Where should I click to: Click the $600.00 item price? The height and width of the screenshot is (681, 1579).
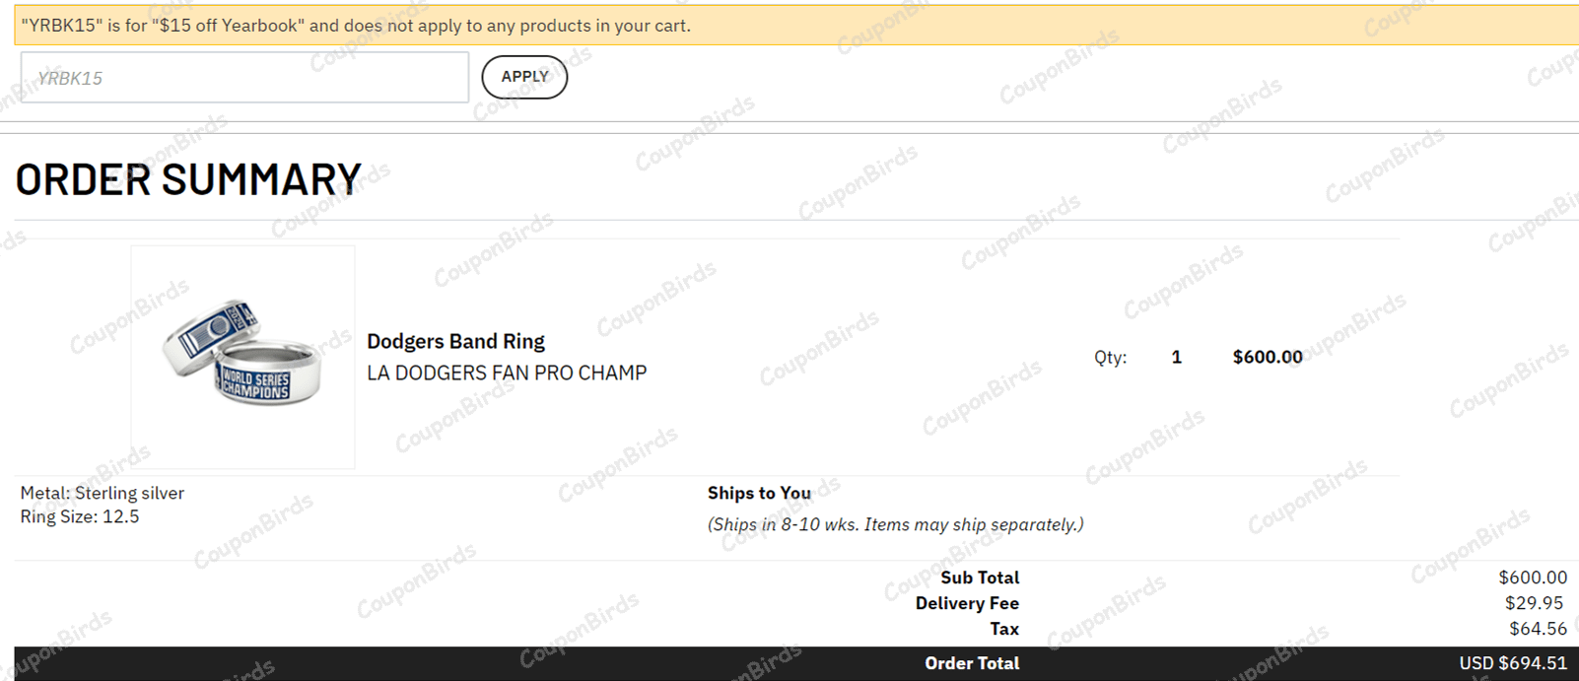pos(1267,357)
